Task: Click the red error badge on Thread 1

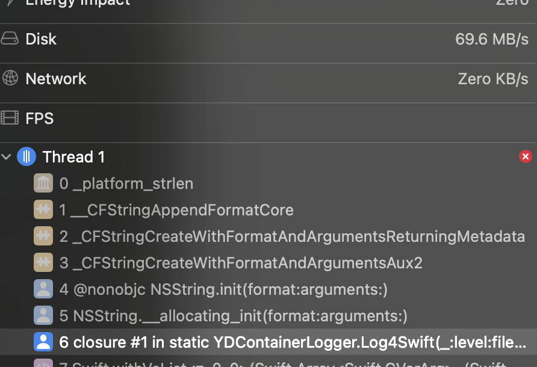Action: 525,157
